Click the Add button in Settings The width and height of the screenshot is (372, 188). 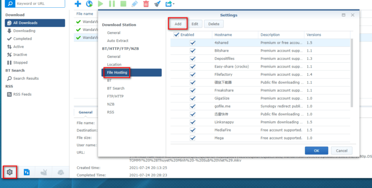point(178,24)
